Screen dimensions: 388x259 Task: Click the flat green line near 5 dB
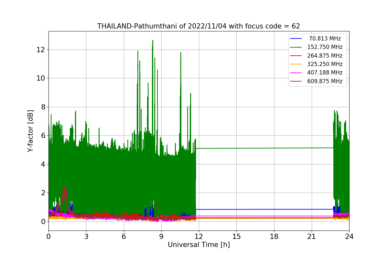(264, 148)
